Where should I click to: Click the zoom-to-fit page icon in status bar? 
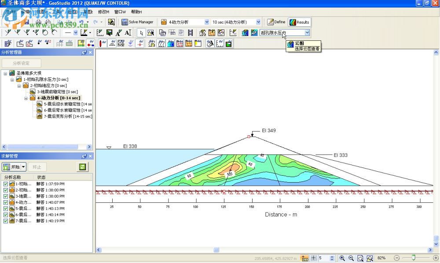pos(361,258)
